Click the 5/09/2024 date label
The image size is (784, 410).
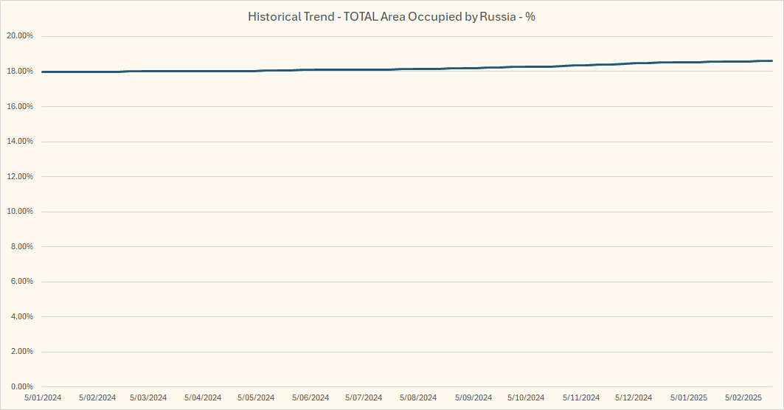click(473, 397)
